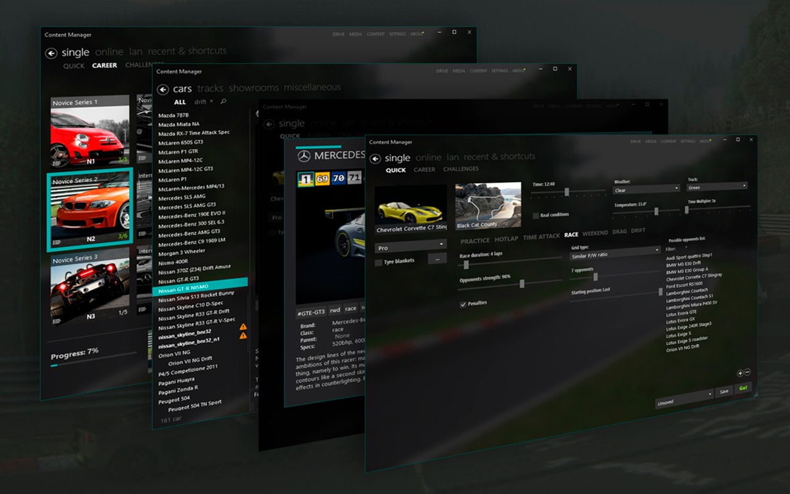Open CHALLENGES tab in the quick race window
This screenshot has width=790, height=494.
[x=460, y=169]
